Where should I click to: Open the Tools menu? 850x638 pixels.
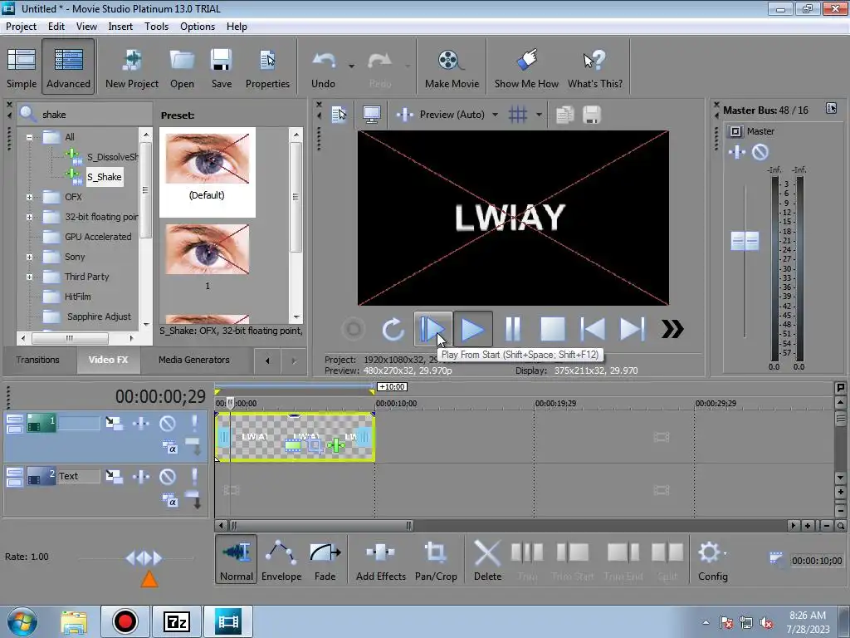156,26
